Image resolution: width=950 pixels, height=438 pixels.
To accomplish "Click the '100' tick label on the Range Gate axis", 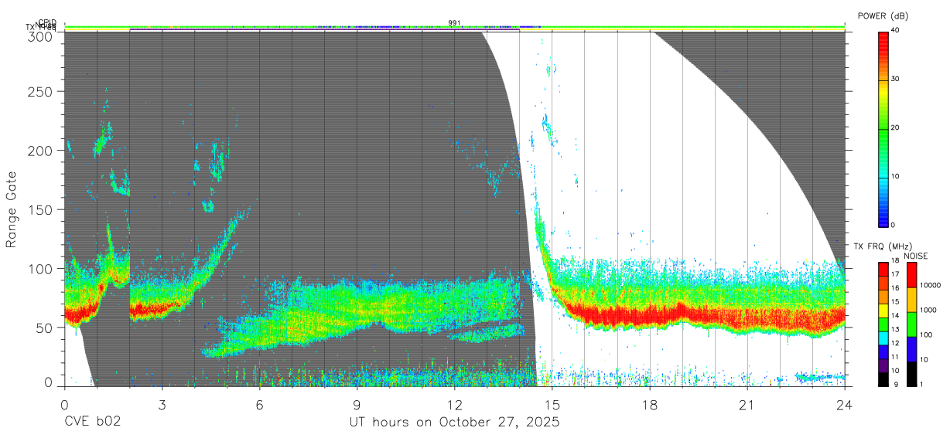I will tap(42, 268).
